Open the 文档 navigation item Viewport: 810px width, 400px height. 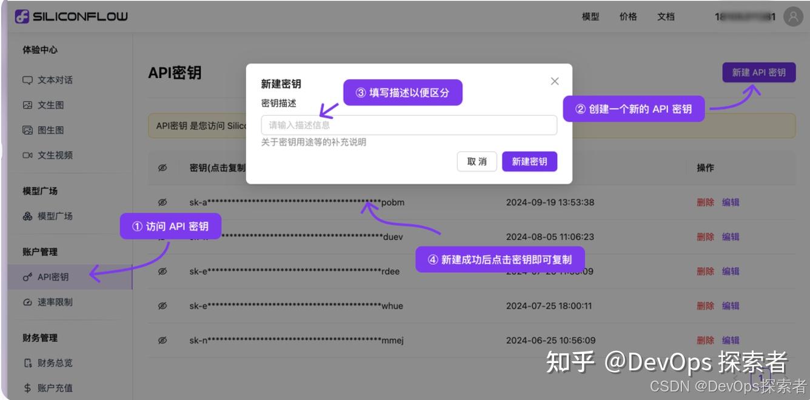click(666, 16)
